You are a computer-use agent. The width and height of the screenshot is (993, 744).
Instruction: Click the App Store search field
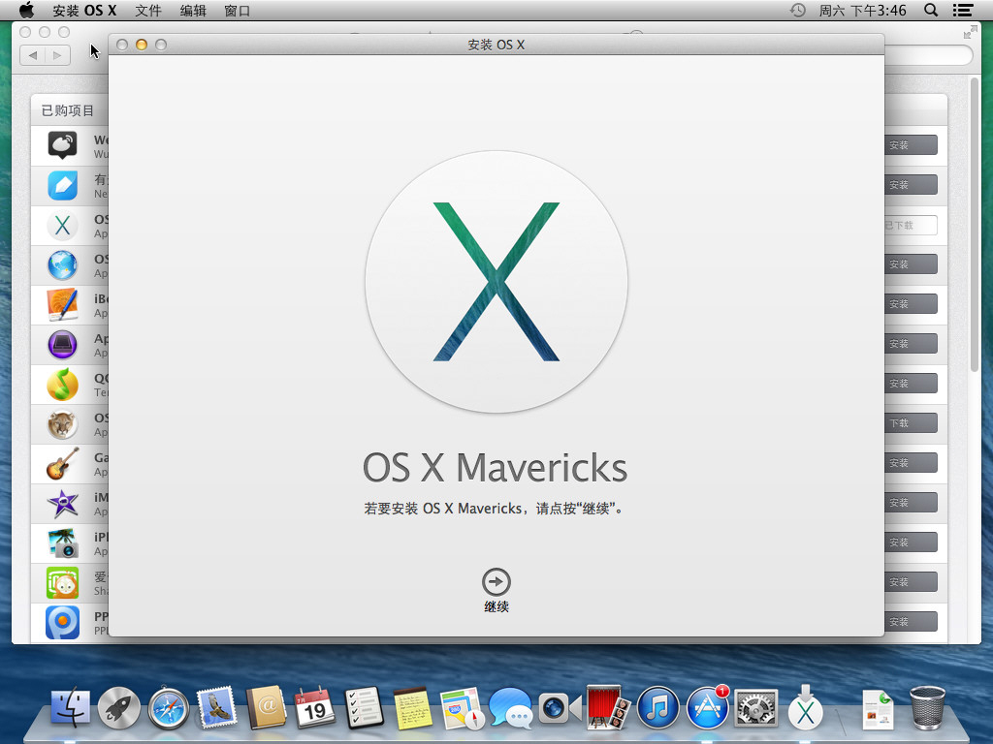pos(928,55)
